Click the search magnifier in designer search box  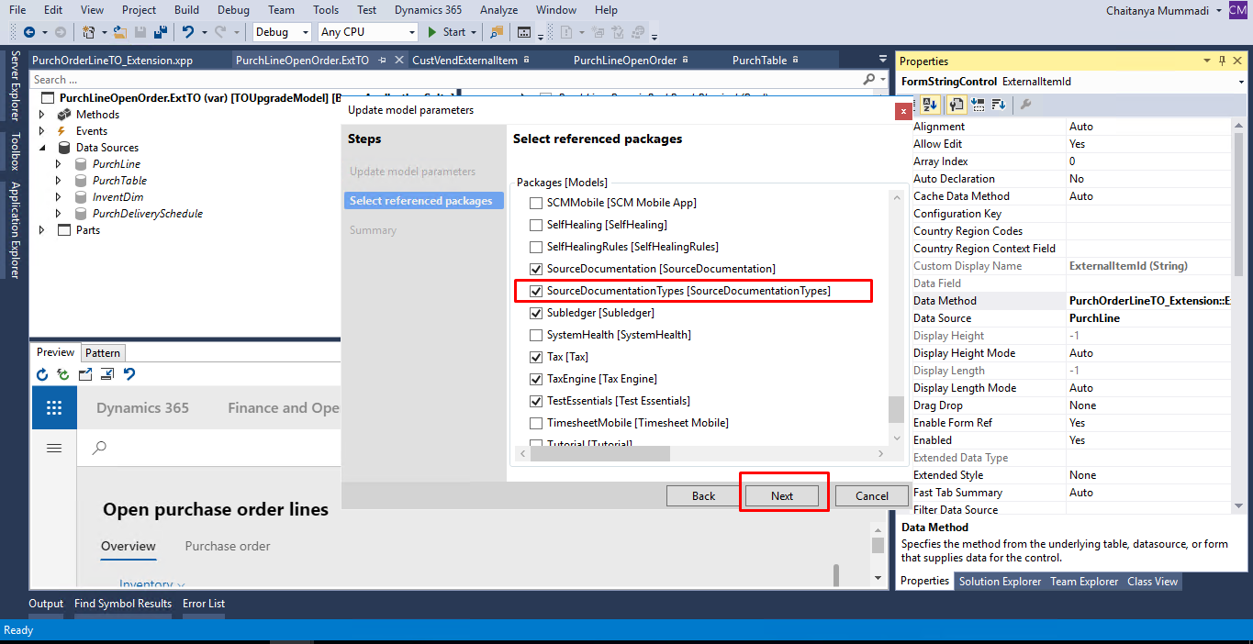click(869, 80)
